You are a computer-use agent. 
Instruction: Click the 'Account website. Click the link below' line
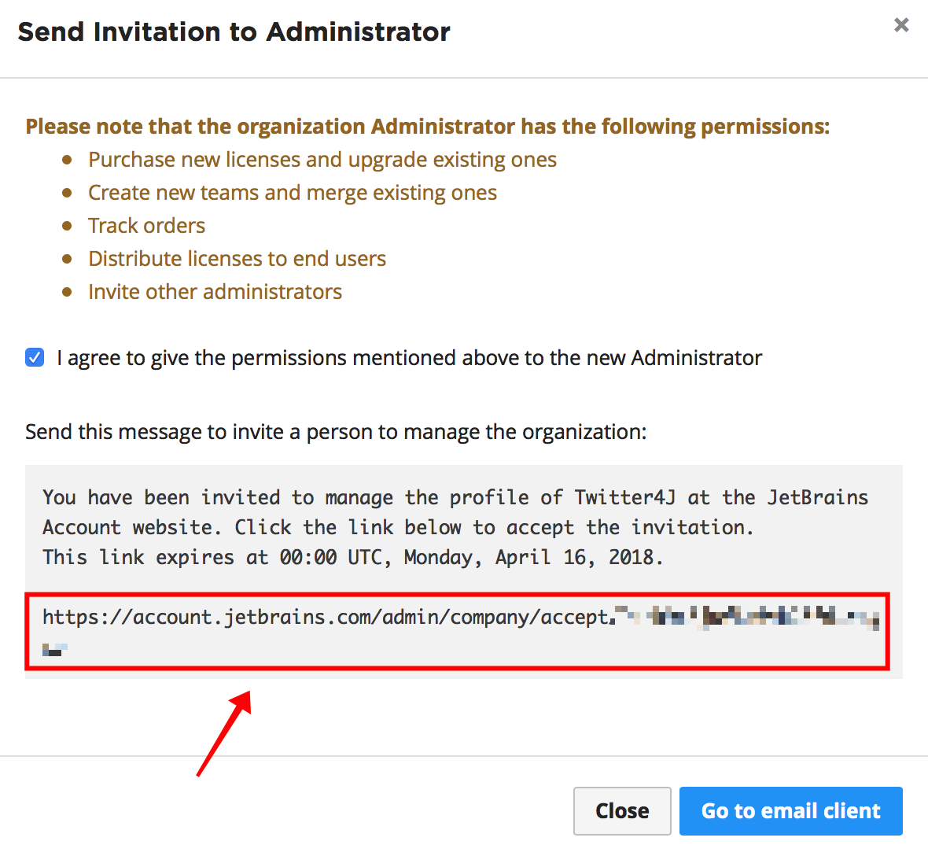point(398,527)
